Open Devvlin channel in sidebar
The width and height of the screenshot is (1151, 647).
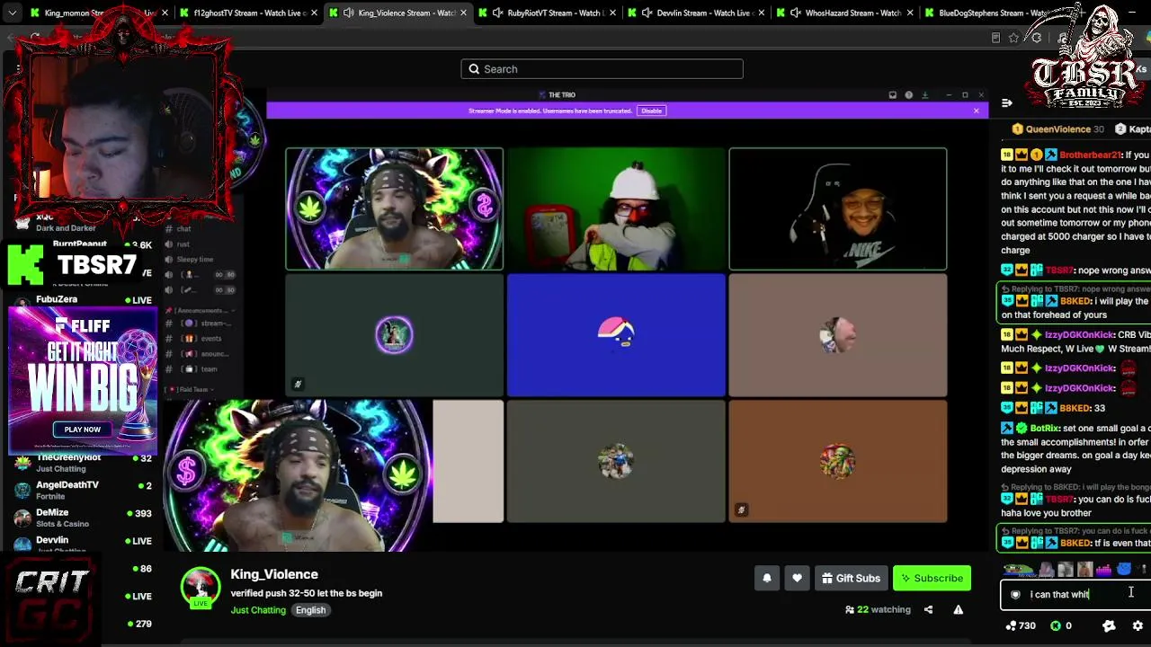point(83,544)
